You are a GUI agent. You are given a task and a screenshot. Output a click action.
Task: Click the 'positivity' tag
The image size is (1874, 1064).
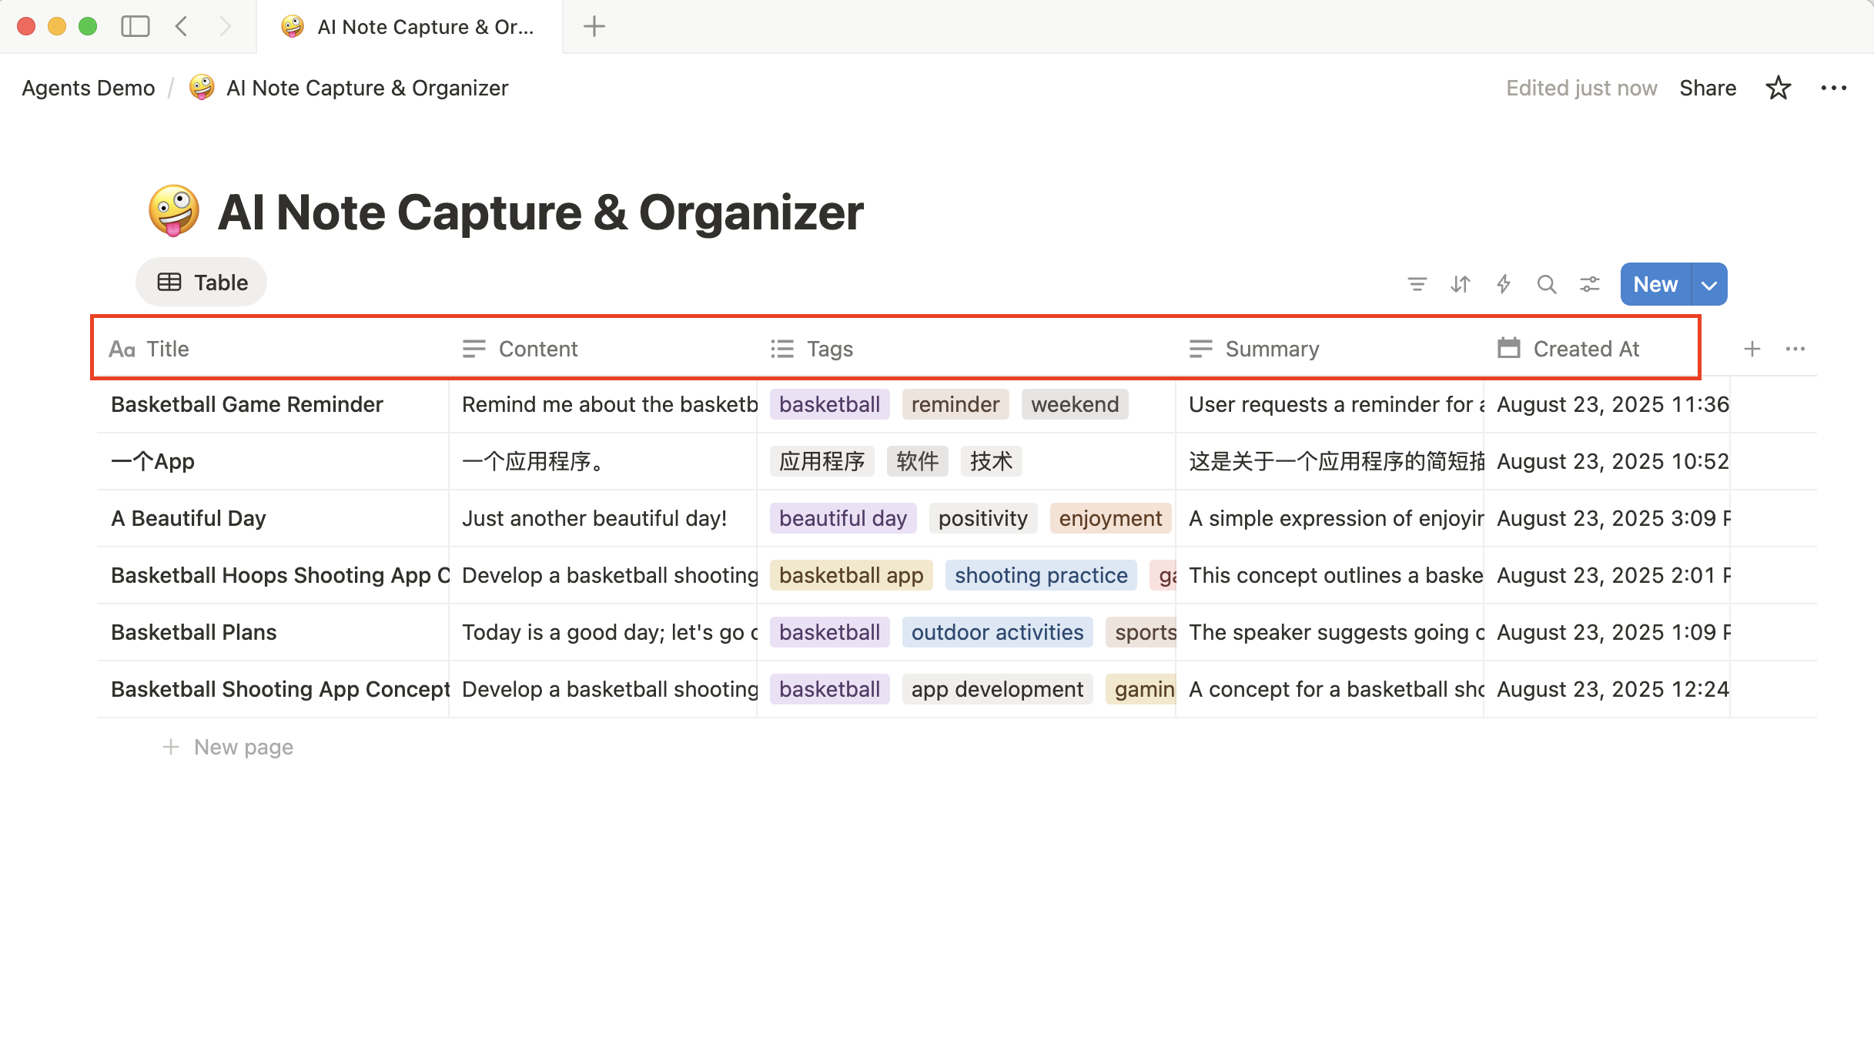point(983,518)
